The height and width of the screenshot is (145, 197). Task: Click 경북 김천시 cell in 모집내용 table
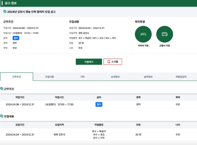coord(59,135)
